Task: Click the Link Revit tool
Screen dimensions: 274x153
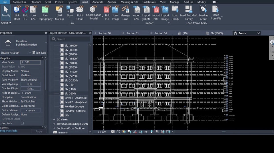Action: pos(17,13)
